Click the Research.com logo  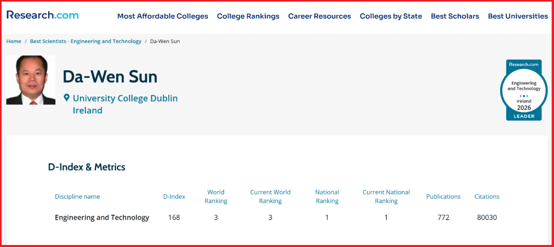[43, 15]
